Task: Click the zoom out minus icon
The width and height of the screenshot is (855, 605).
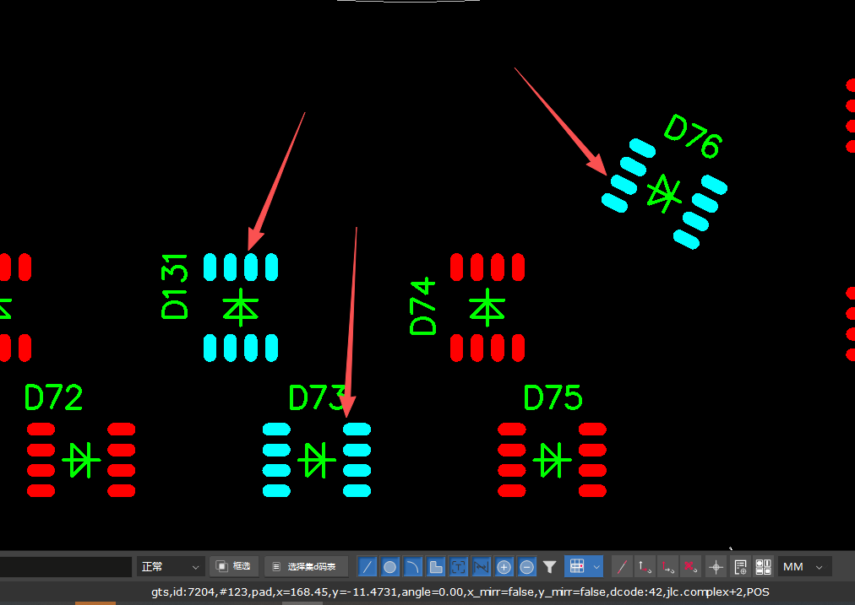Action: click(x=526, y=566)
